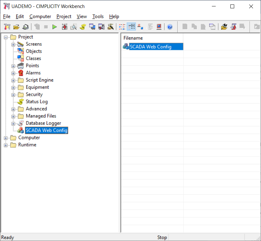Click the greyed-out Configuration Update icon

point(37,27)
